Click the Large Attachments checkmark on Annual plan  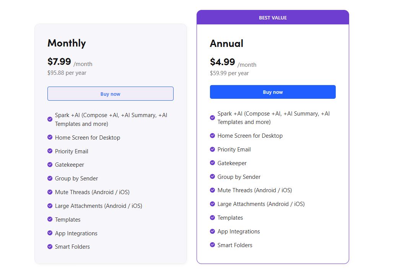pos(212,204)
